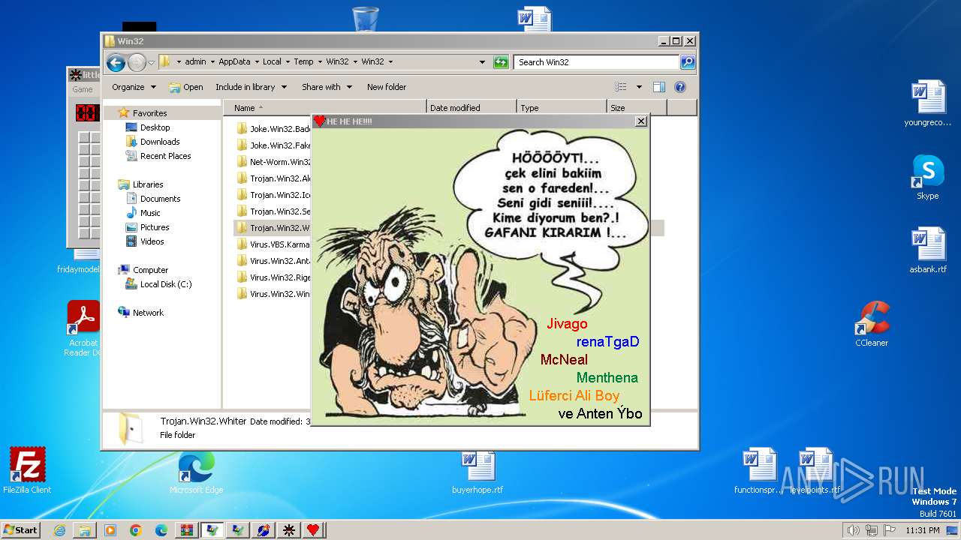Switch to red heart taskbar item

tap(314, 530)
